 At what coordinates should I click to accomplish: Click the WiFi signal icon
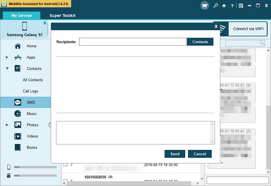click(x=222, y=29)
